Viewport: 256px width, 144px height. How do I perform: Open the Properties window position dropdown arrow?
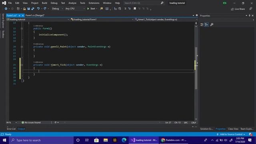coord(246,16)
